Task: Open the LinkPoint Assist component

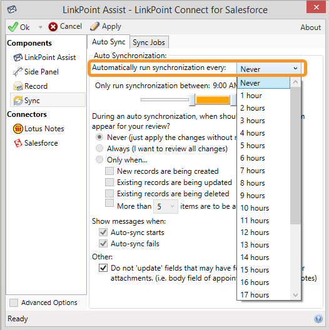Action: (44, 57)
